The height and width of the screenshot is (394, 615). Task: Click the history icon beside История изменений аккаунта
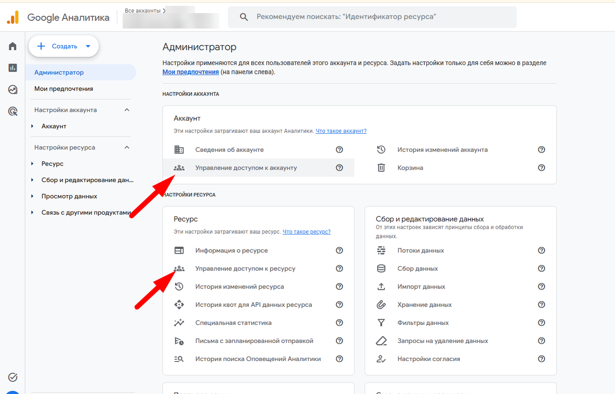click(x=381, y=150)
